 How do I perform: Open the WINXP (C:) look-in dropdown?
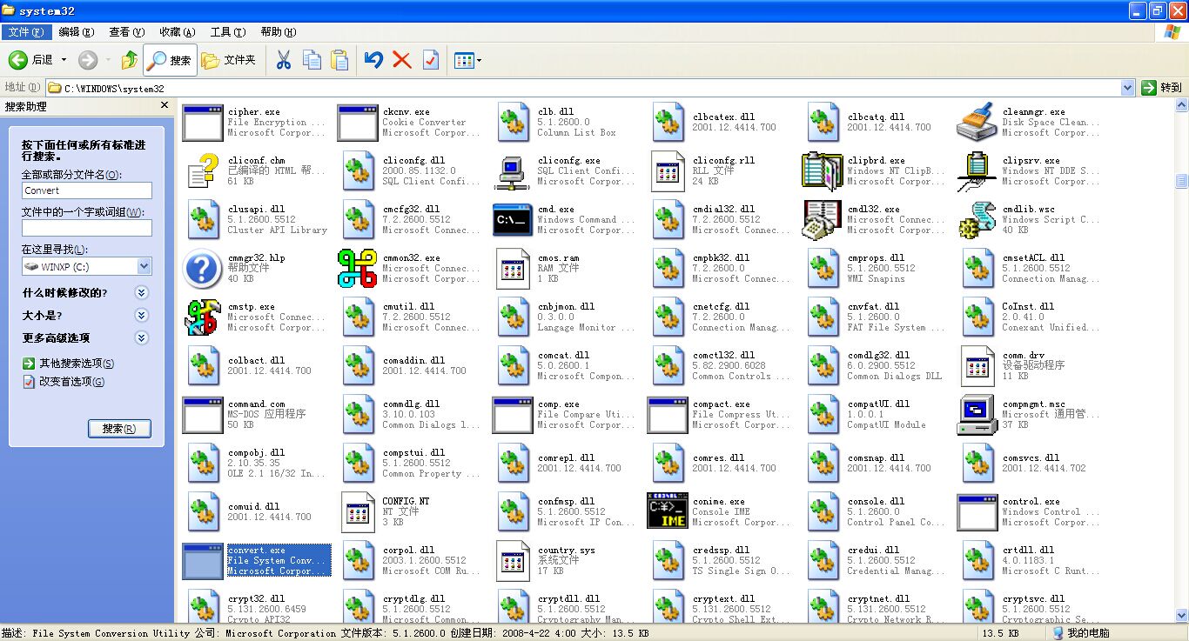click(144, 267)
